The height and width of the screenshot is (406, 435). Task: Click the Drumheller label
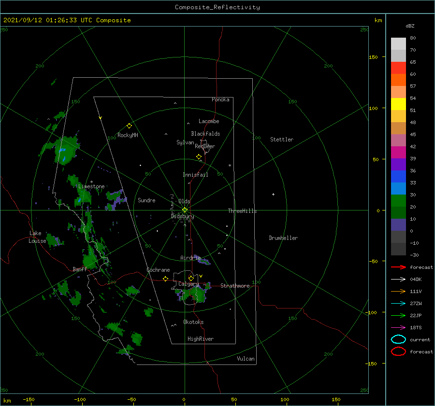[283, 238]
